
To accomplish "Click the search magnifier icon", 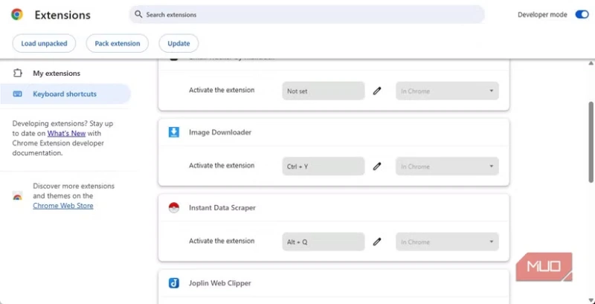I will click(x=138, y=15).
